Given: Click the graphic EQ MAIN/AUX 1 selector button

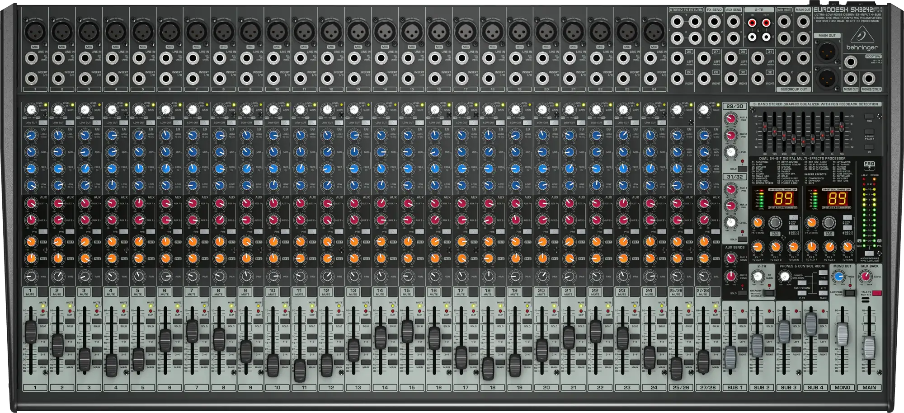Looking at the screenshot, I should [869, 131].
